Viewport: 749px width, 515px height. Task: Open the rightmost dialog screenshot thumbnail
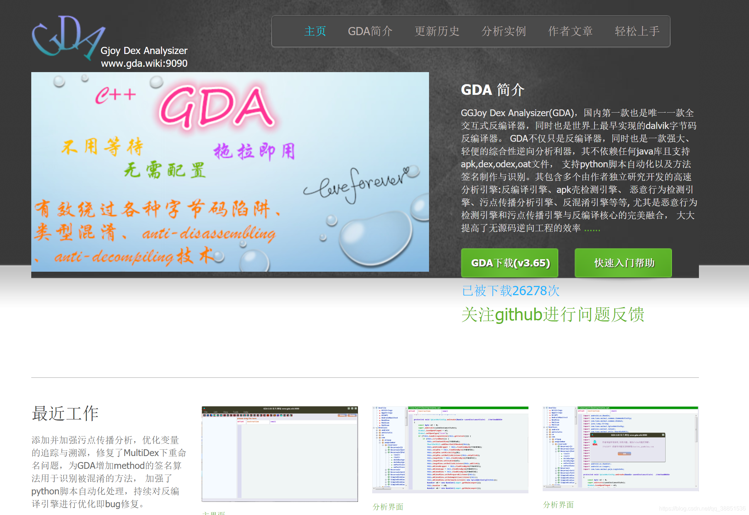(621, 449)
